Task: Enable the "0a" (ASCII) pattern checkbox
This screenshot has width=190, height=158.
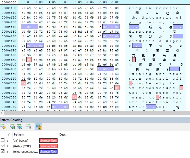Action: (3, 140)
